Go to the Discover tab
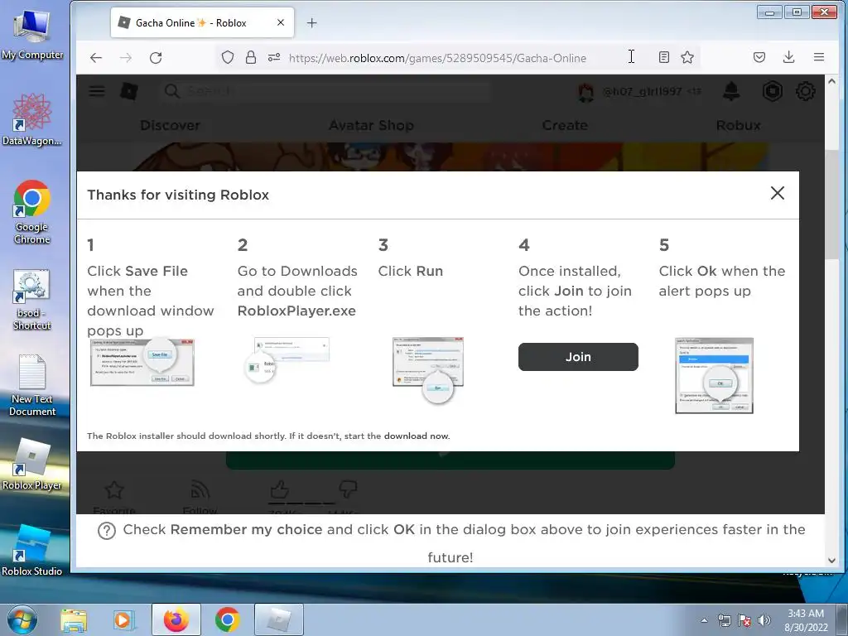 (170, 126)
